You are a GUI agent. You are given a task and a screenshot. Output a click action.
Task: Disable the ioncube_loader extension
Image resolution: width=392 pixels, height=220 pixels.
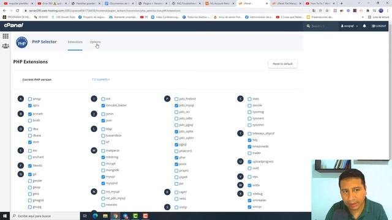[x=104, y=106]
